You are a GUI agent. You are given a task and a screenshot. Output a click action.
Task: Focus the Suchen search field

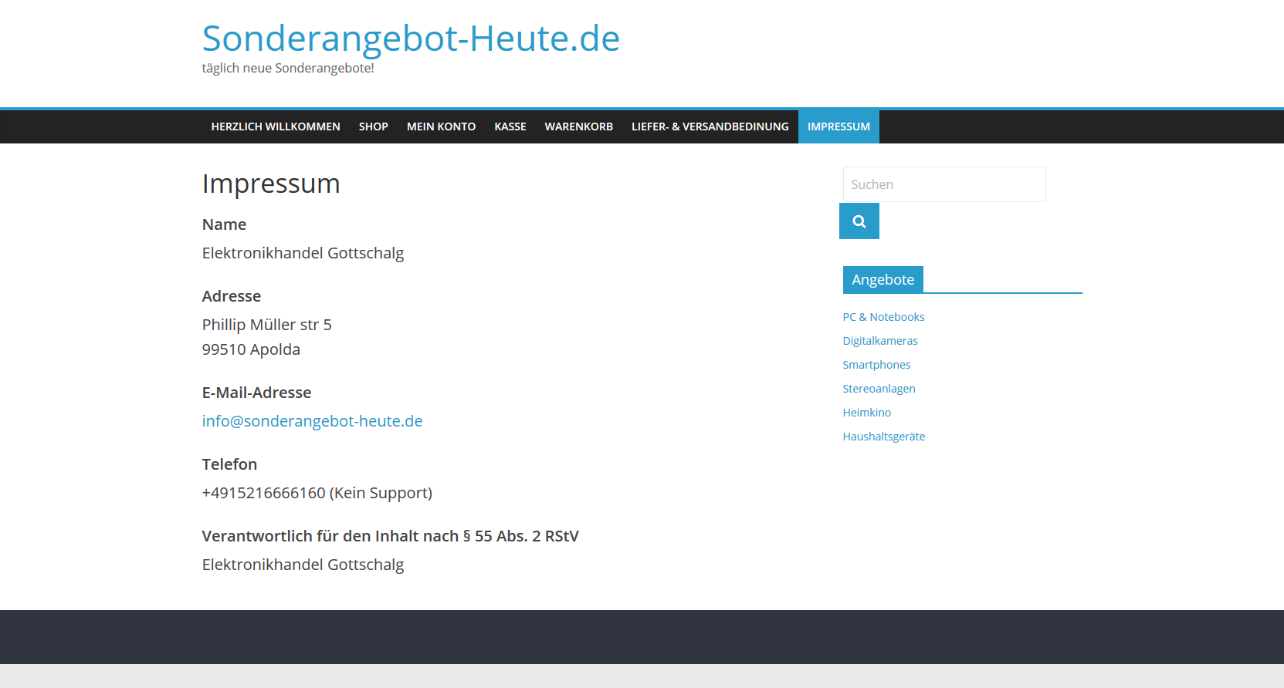944,184
